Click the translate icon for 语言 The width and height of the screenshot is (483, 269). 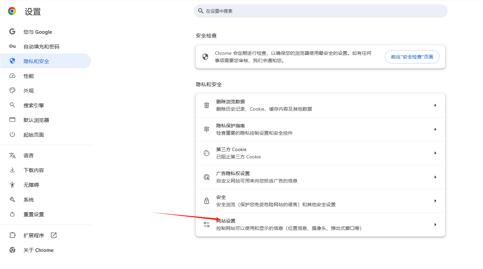[x=12, y=155]
